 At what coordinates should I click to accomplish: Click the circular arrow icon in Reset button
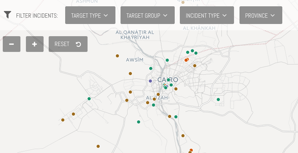[x=78, y=44]
